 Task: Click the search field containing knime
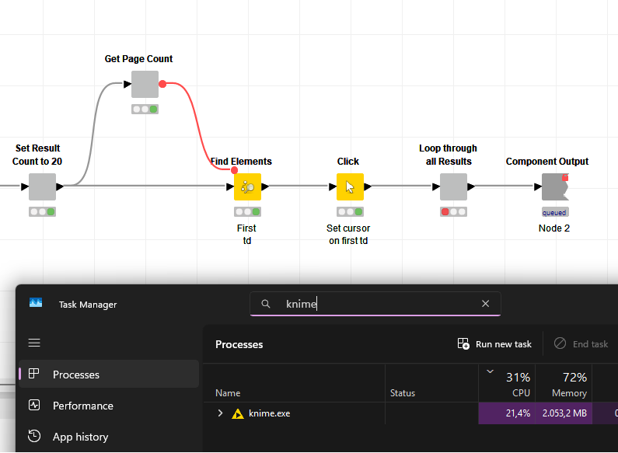[375, 304]
